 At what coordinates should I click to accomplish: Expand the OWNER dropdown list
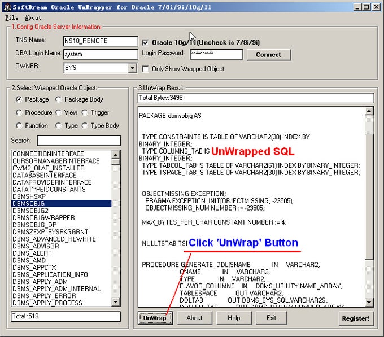coord(132,68)
